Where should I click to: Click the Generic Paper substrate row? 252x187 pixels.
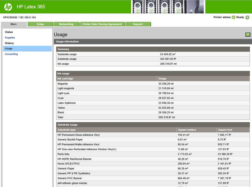(153, 169)
